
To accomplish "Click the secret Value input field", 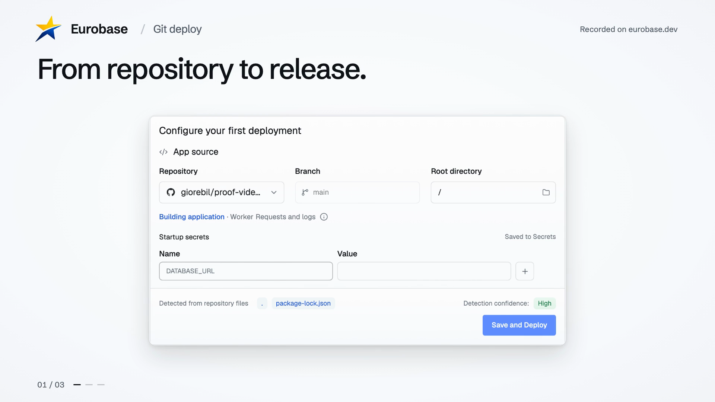I will tap(424, 271).
